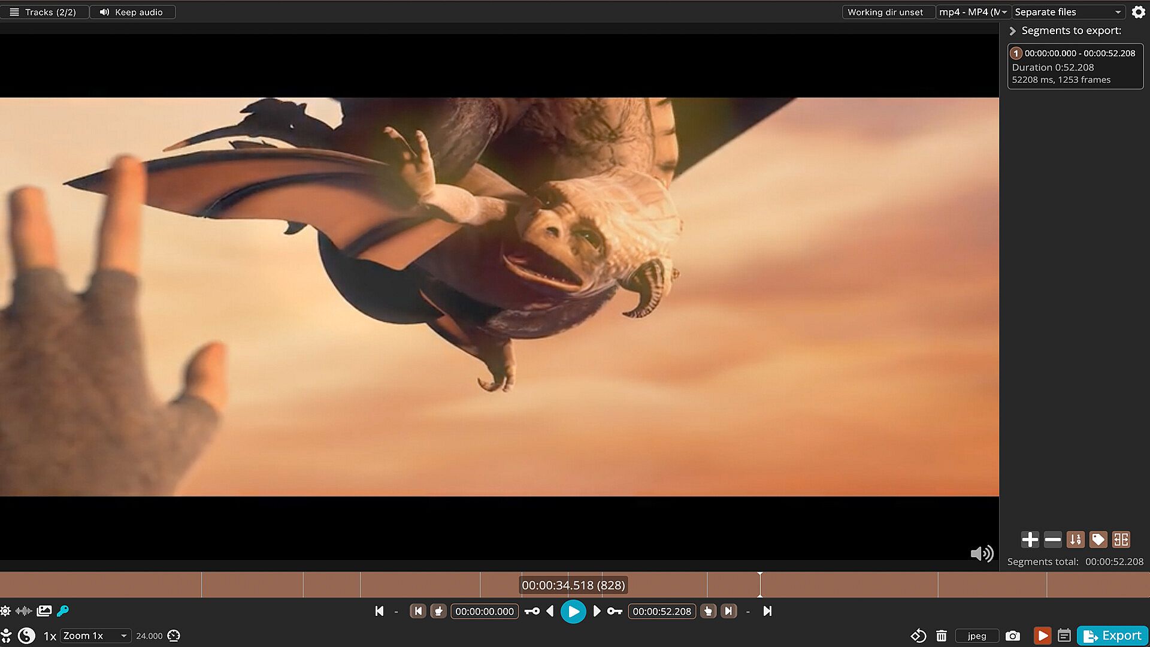Click the label segment tag icon
The image size is (1150, 647).
(x=1098, y=540)
